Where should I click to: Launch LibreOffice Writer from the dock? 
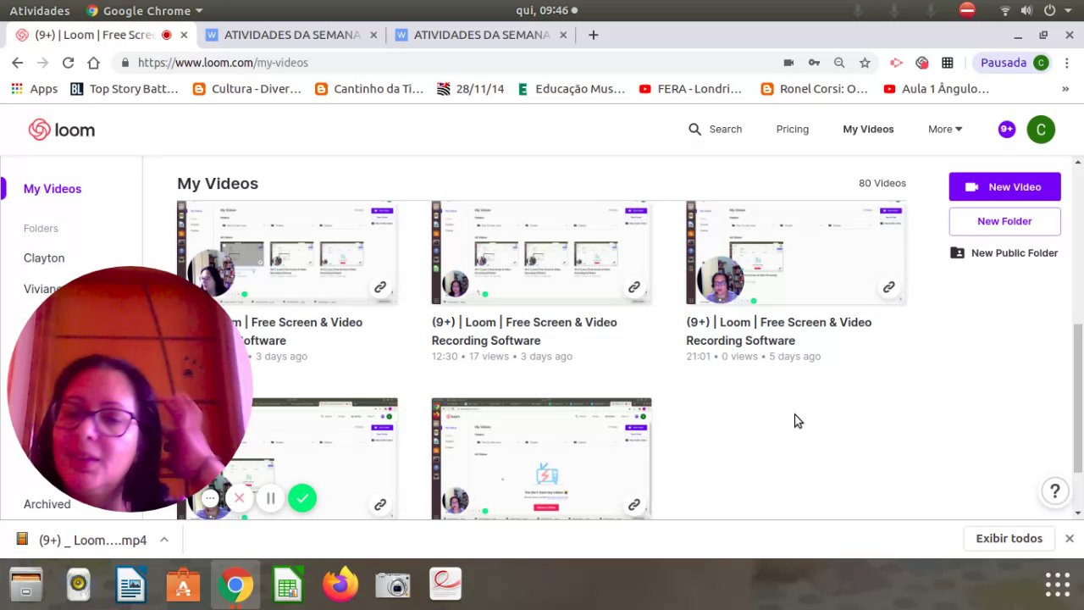tap(130, 585)
